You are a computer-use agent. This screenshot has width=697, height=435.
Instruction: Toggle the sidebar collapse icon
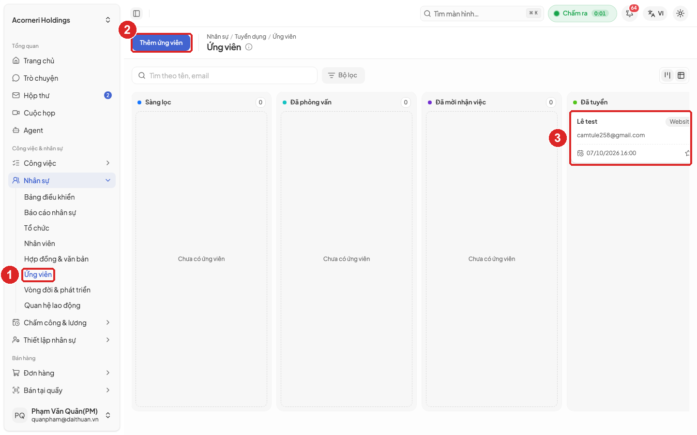coord(136,14)
